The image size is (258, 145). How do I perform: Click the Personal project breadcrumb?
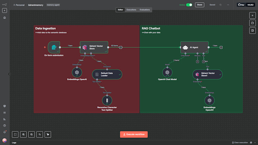tap(19, 5)
